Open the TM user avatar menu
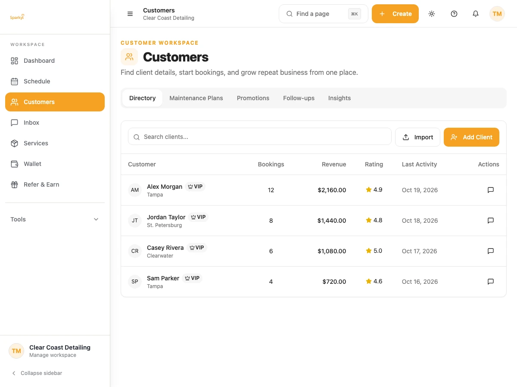517x387 pixels. coord(497,14)
